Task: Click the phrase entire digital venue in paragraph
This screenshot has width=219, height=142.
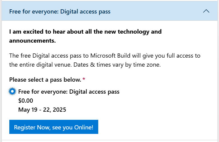Action: click(45, 65)
